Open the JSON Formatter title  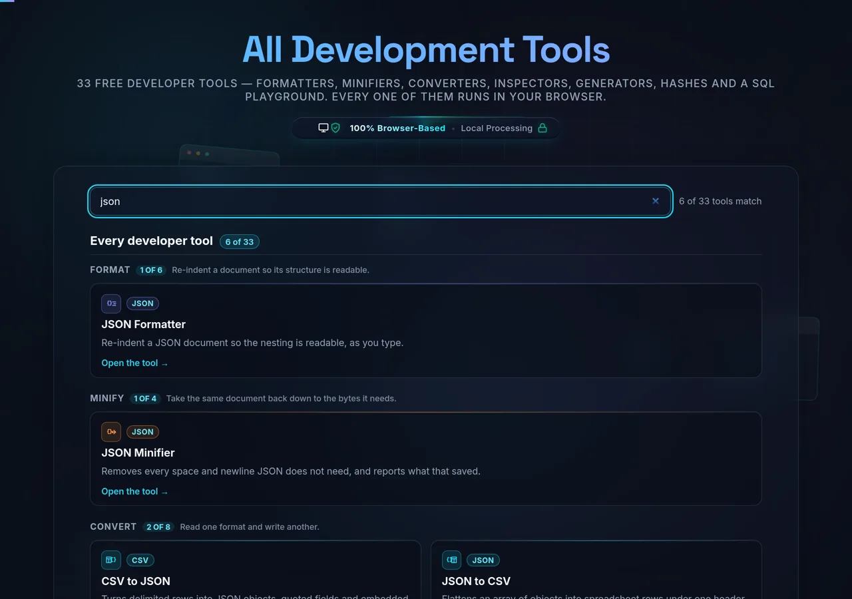click(x=144, y=325)
